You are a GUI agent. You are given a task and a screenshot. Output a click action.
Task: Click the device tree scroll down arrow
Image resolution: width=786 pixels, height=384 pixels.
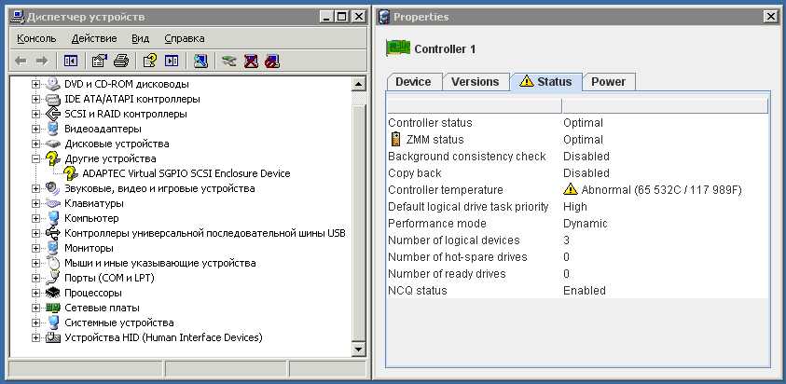(359, 349)
